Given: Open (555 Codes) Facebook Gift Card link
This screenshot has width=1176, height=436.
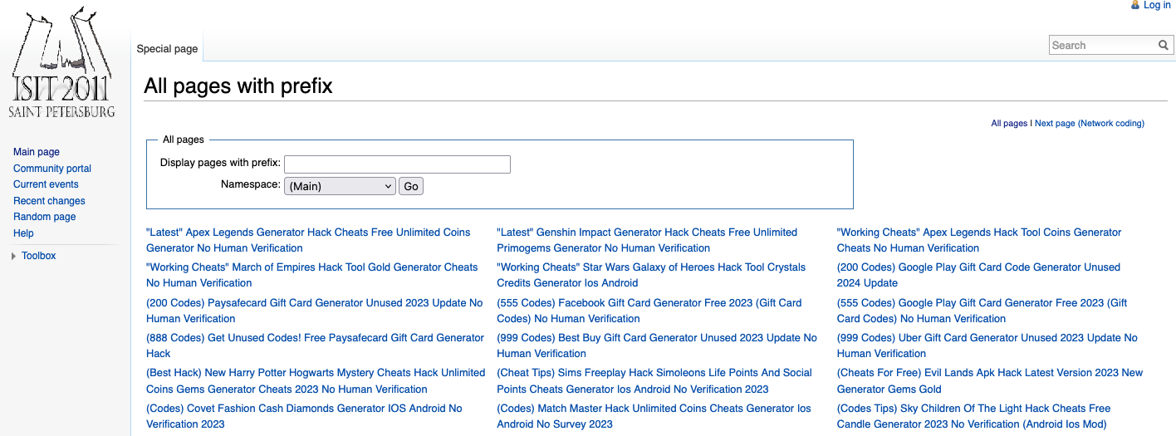Looking at the screenshot, I should (x=649, y=311).
